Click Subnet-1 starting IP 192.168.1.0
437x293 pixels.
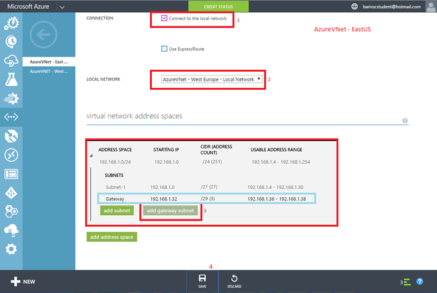(163, 187)
